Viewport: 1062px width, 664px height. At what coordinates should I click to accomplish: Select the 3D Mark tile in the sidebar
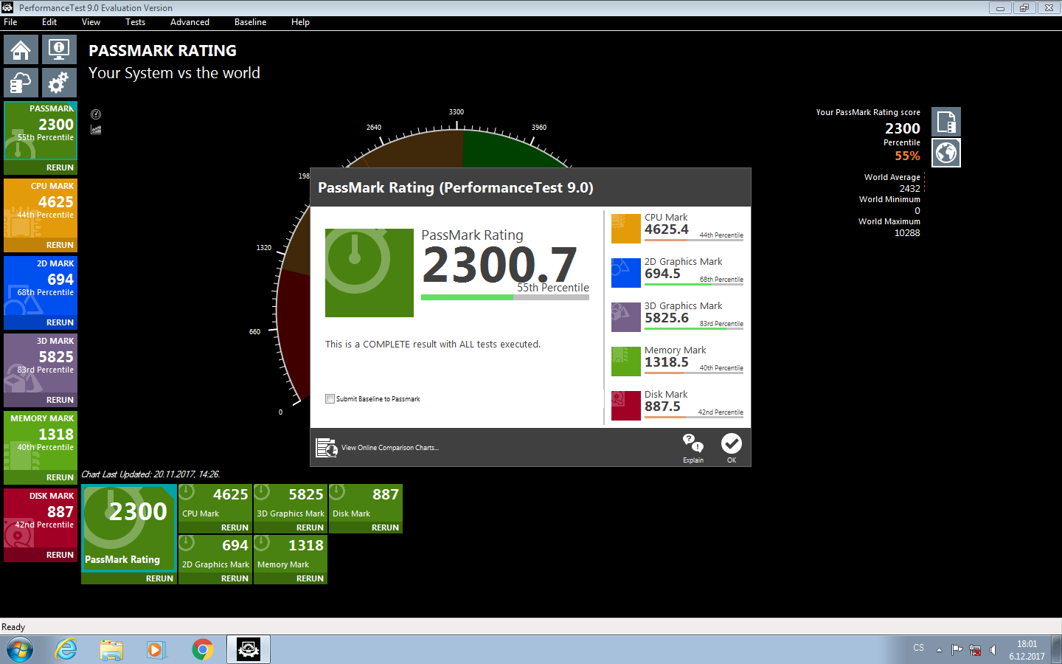point(41,362)
